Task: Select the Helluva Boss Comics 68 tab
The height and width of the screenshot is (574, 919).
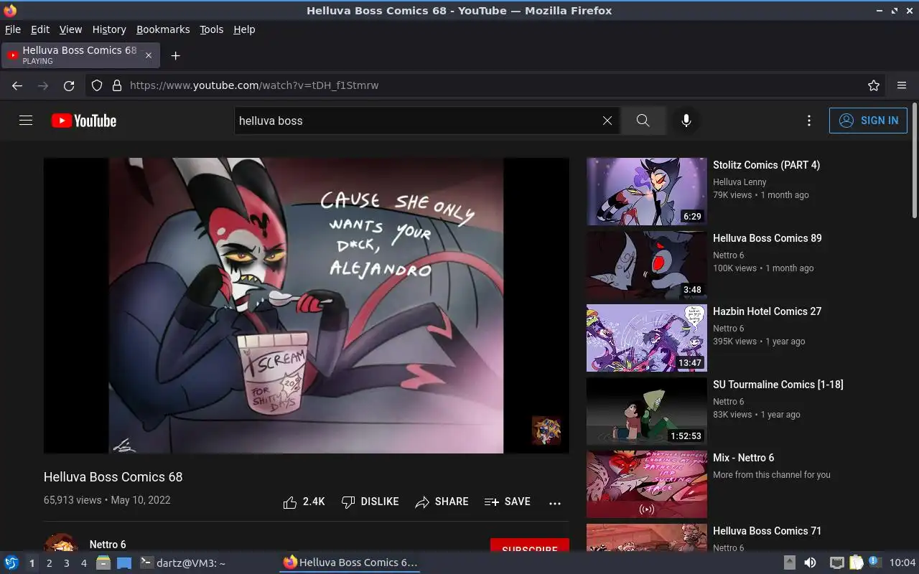Action: (80, 55)
